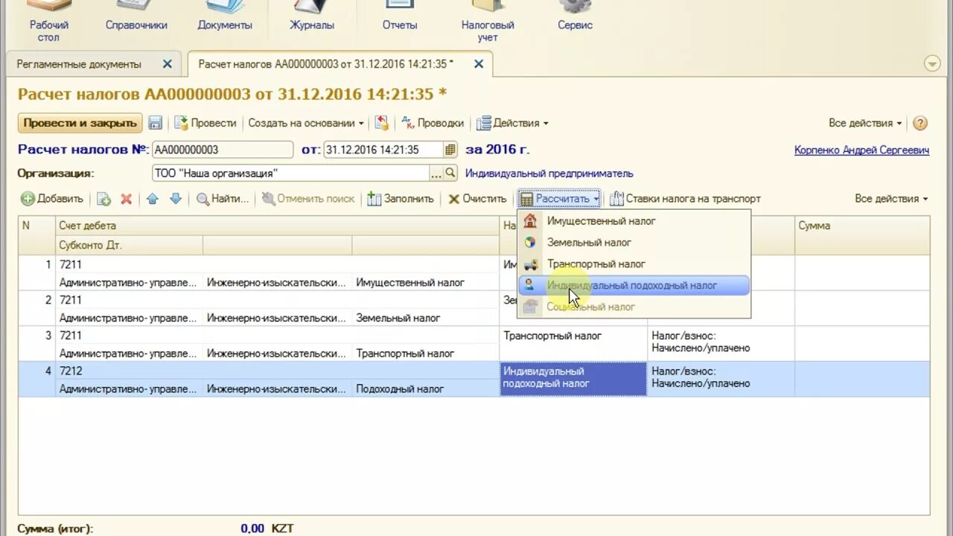
Task: Open Проводки (Дт/Кт entries)
Action: tap(432, 123)
